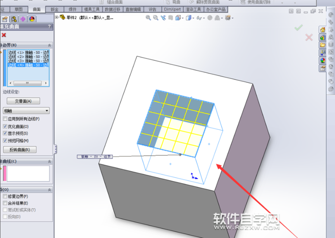Switch to the 钣金 tab

point(55,10)
